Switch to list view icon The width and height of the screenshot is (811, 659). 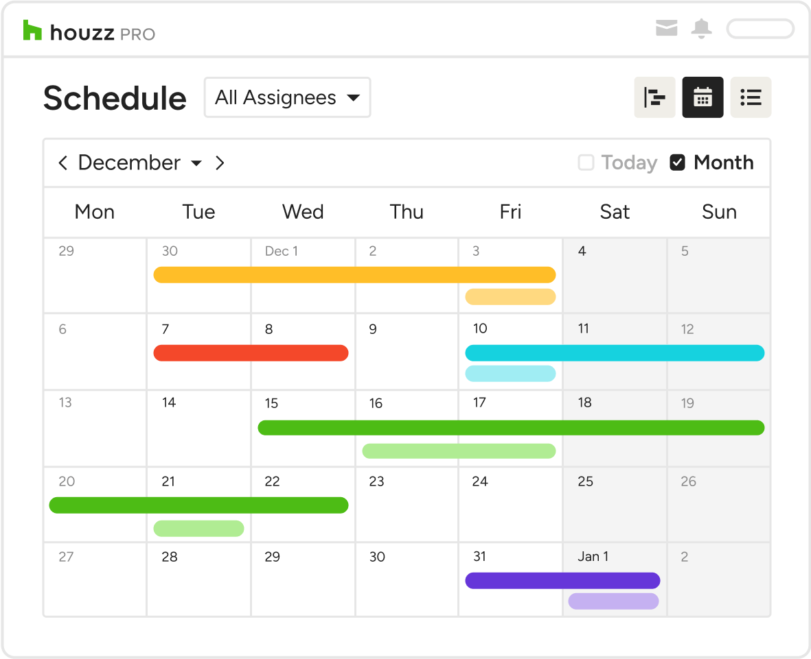pos(751,97)
